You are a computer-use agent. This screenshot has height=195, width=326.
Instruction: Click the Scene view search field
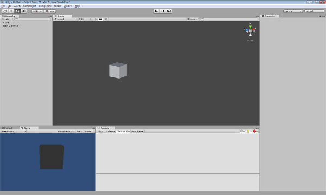tap(228, 19)
